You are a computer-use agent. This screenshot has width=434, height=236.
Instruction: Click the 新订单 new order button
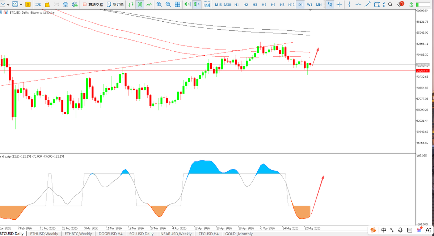click(115, 4)
